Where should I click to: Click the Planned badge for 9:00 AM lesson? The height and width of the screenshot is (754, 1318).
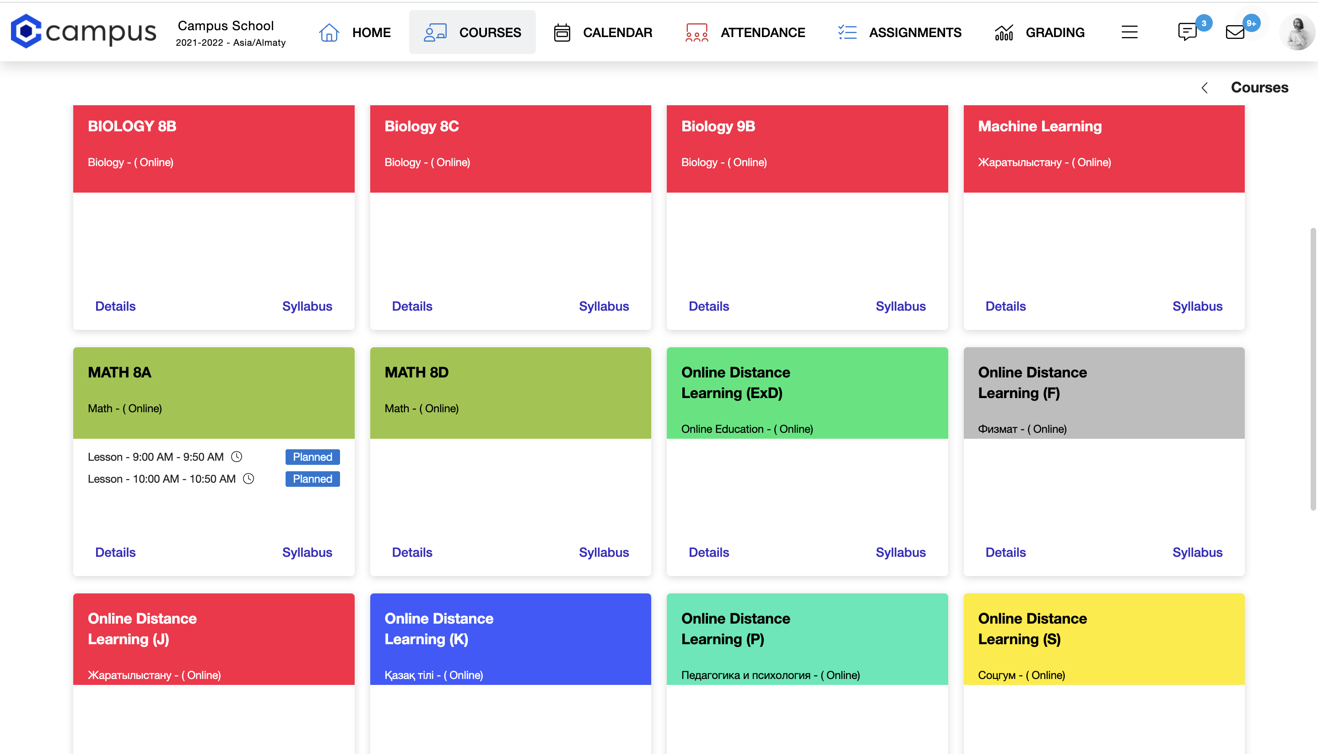point(312,457)
